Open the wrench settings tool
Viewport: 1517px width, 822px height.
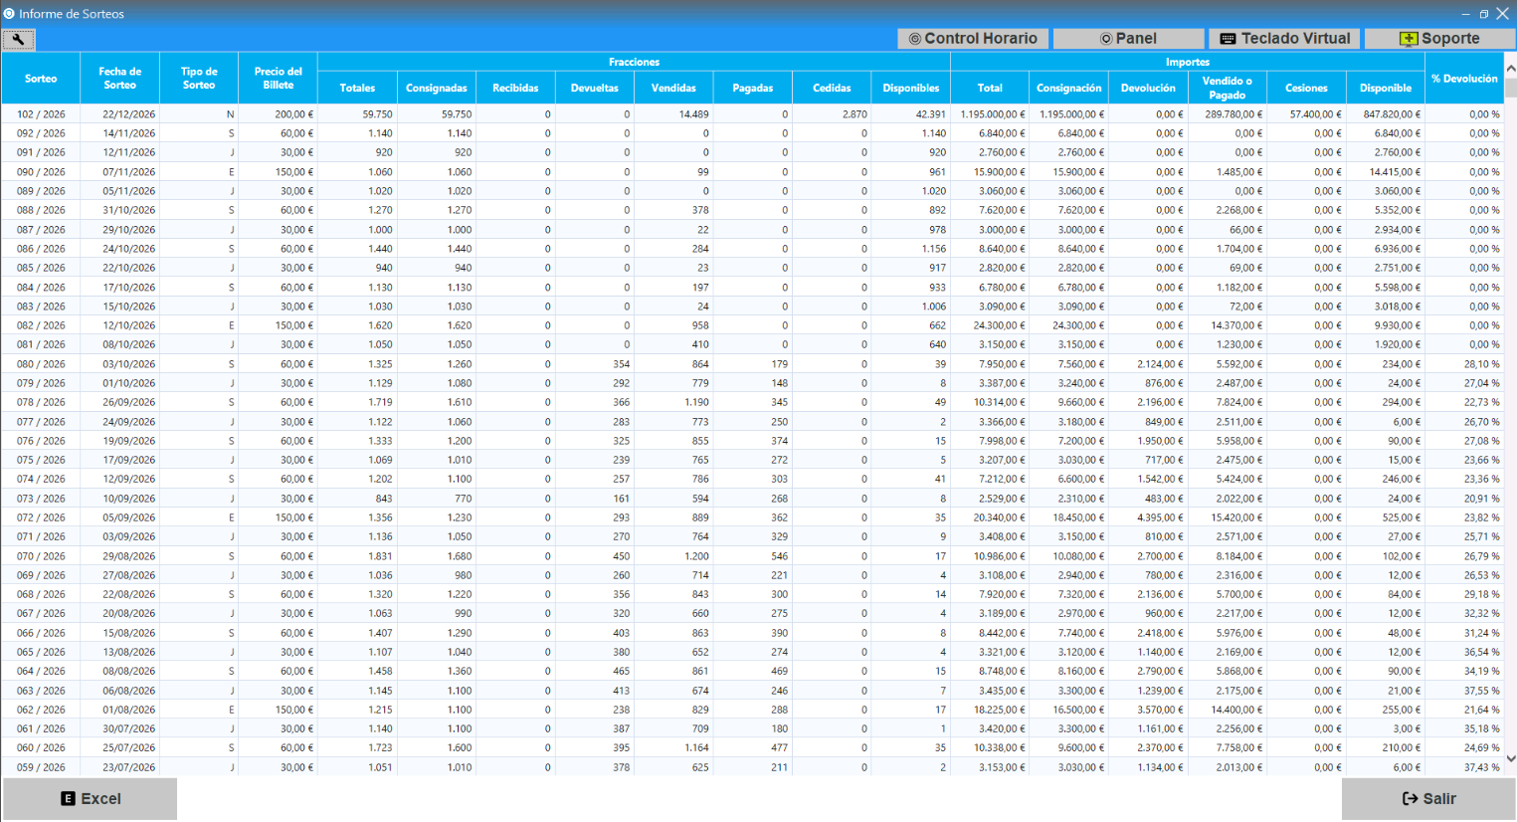19,39
